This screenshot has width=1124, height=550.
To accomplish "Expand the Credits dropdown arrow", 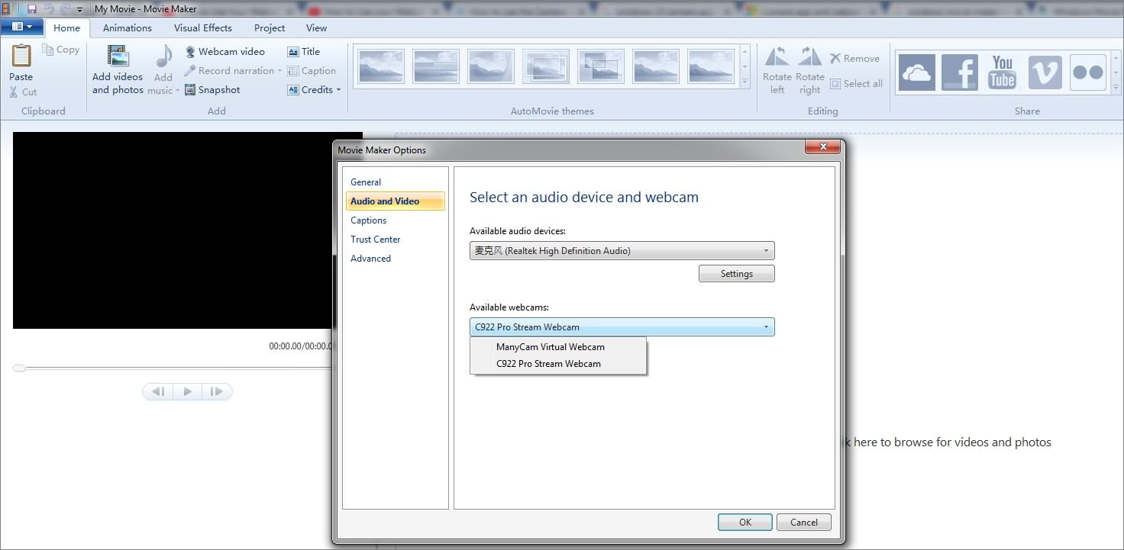I will (338, 90).
